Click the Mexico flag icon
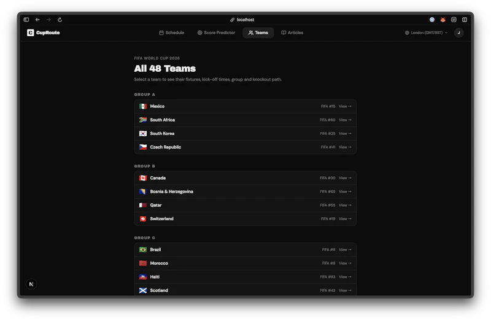 click(143, 106)
